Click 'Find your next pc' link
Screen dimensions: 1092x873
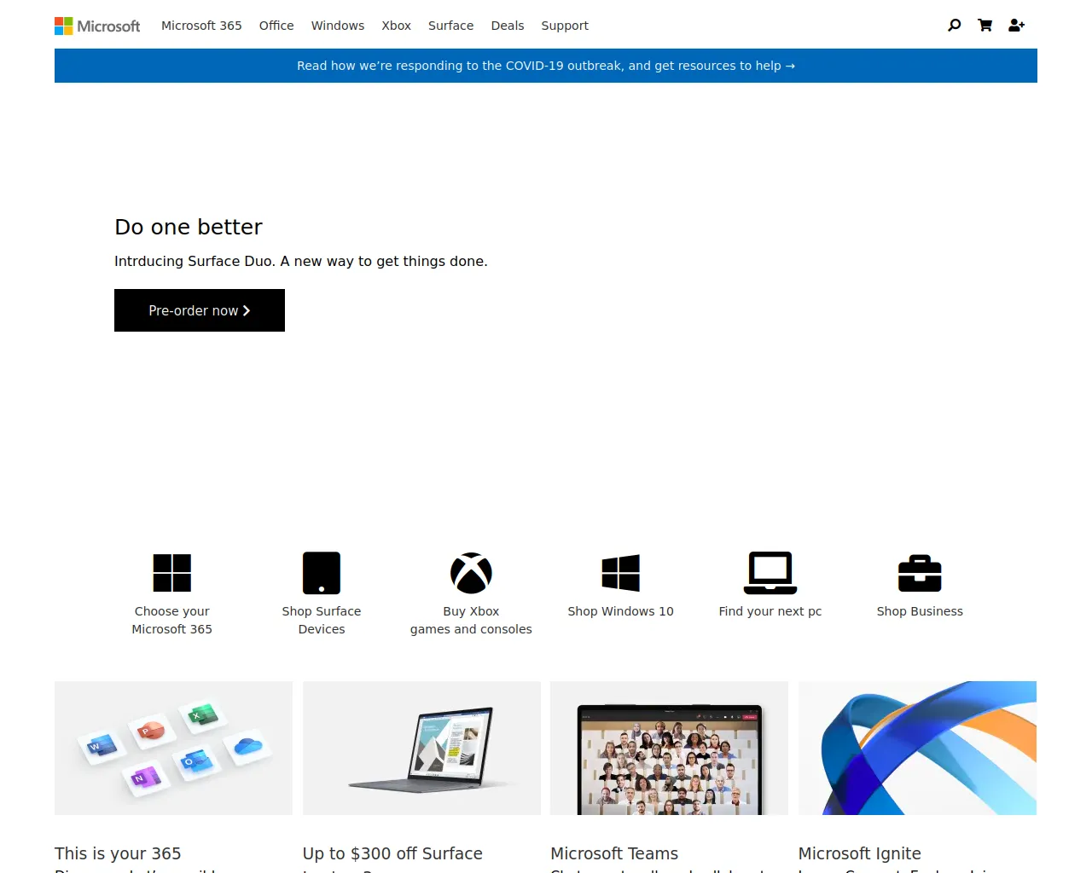(x=770, y=611)
